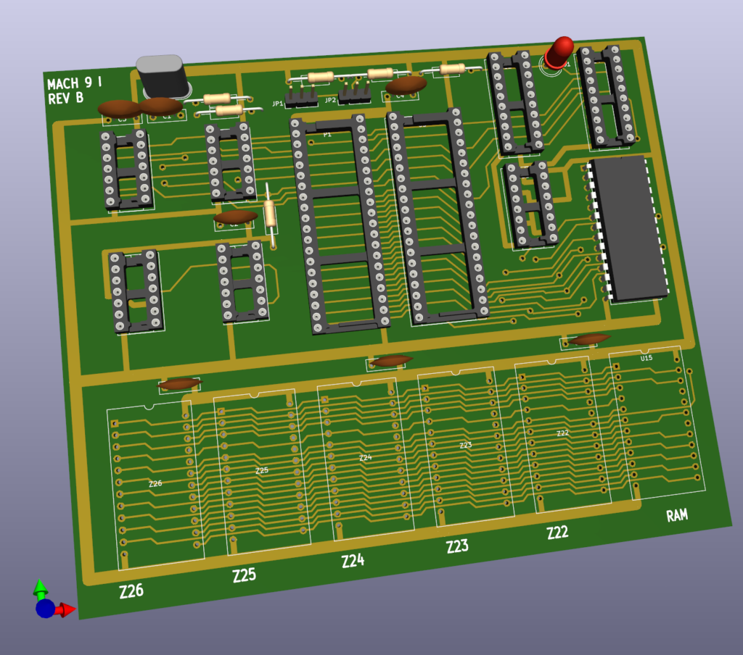
Task: Click the RAM silkscreen label
Action: (677, 515)
